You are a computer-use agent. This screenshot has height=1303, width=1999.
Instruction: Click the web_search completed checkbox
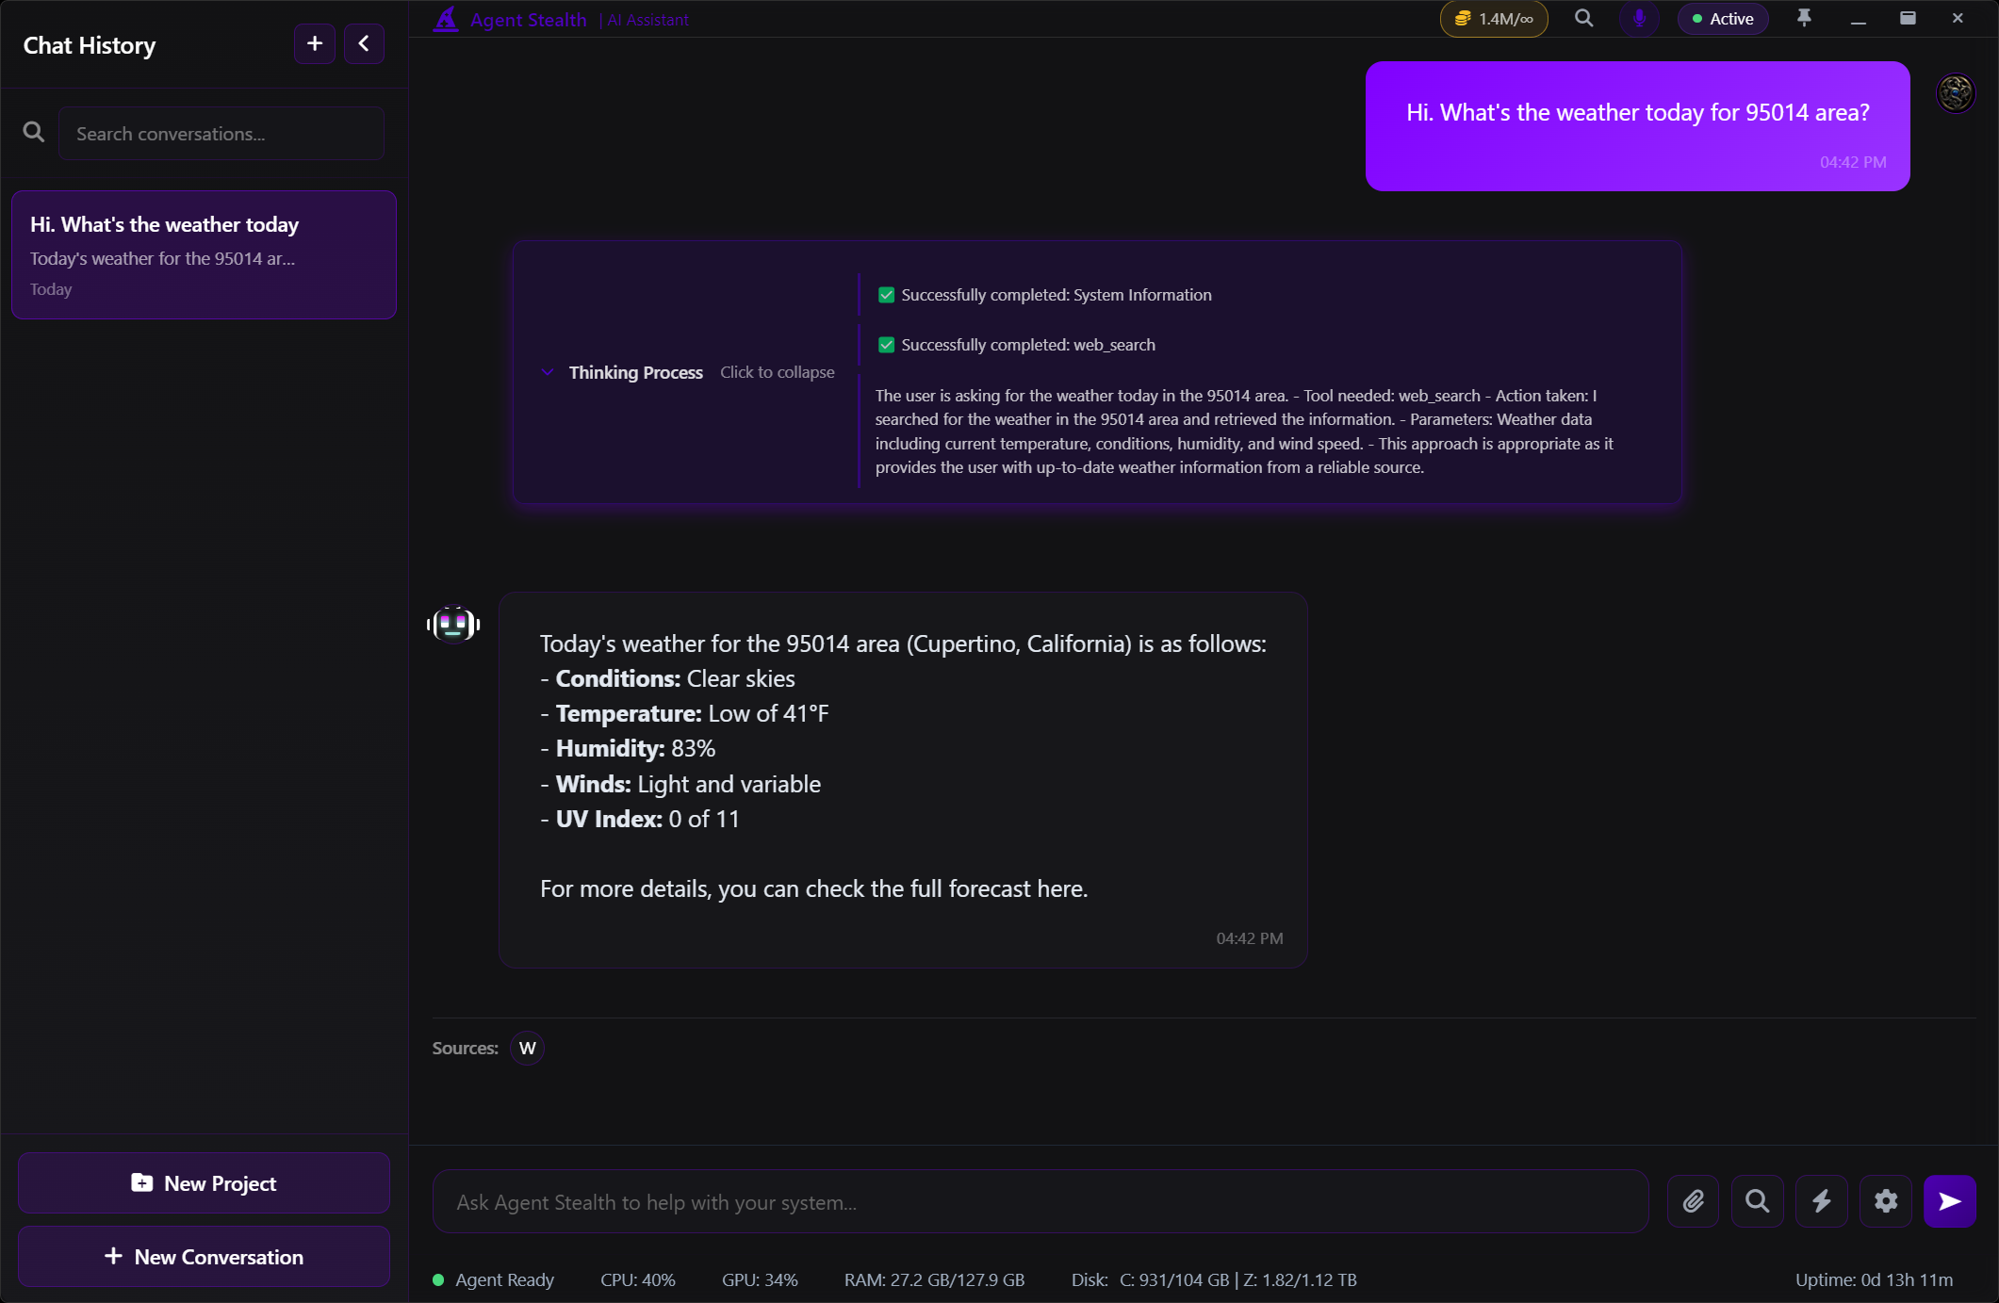pos(886,345)
